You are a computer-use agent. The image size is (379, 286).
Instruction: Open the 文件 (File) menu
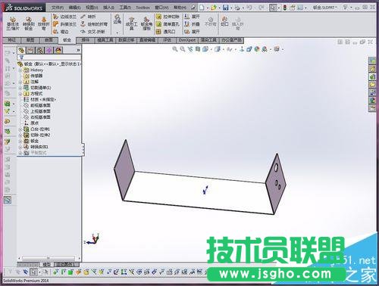coord(58,8)
